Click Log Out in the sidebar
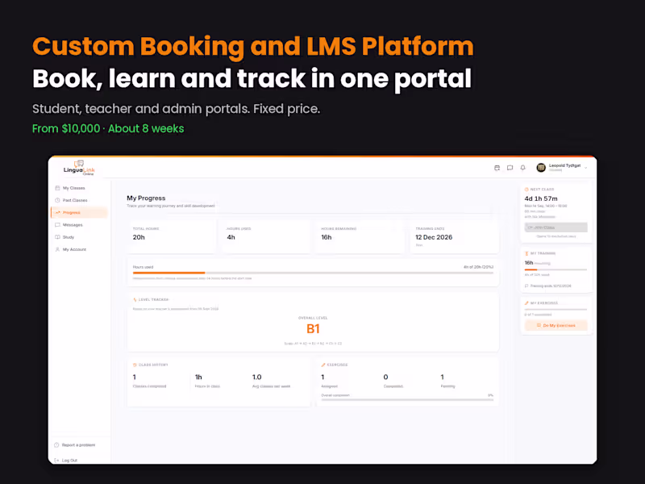Viewport: 645px width, 484px height. tap(69, 460)
